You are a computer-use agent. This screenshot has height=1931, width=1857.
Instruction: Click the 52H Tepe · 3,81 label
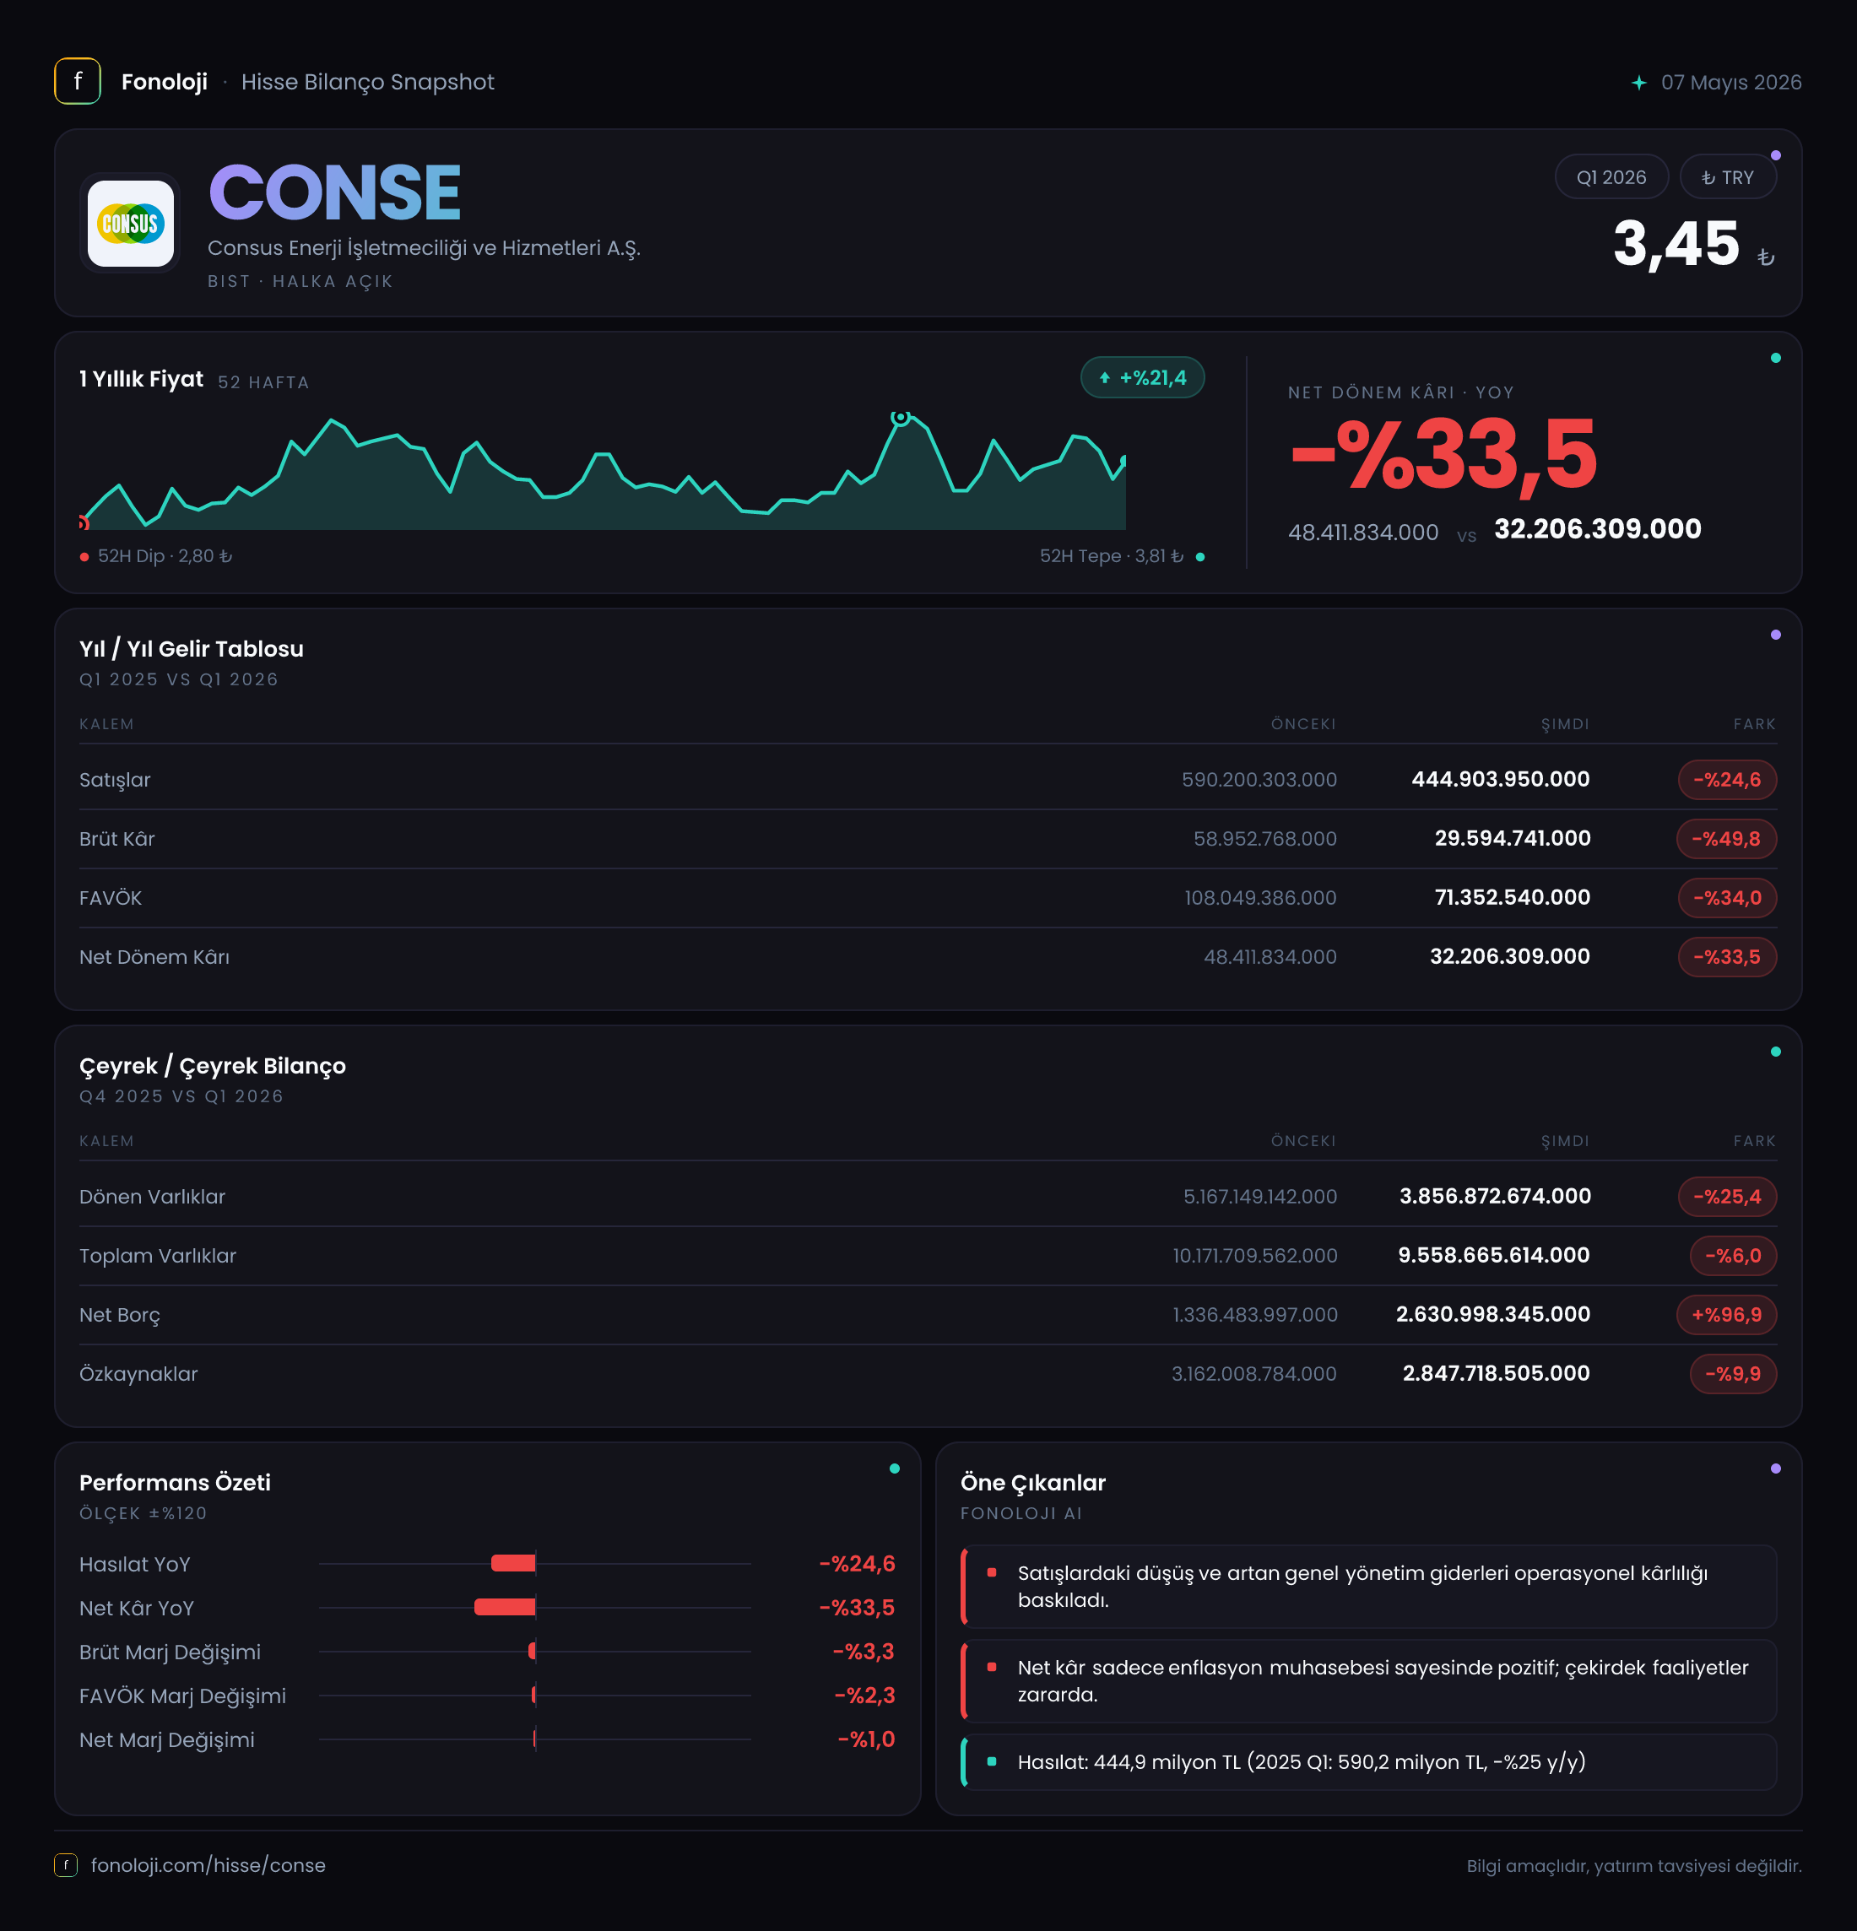point(1111,555)
